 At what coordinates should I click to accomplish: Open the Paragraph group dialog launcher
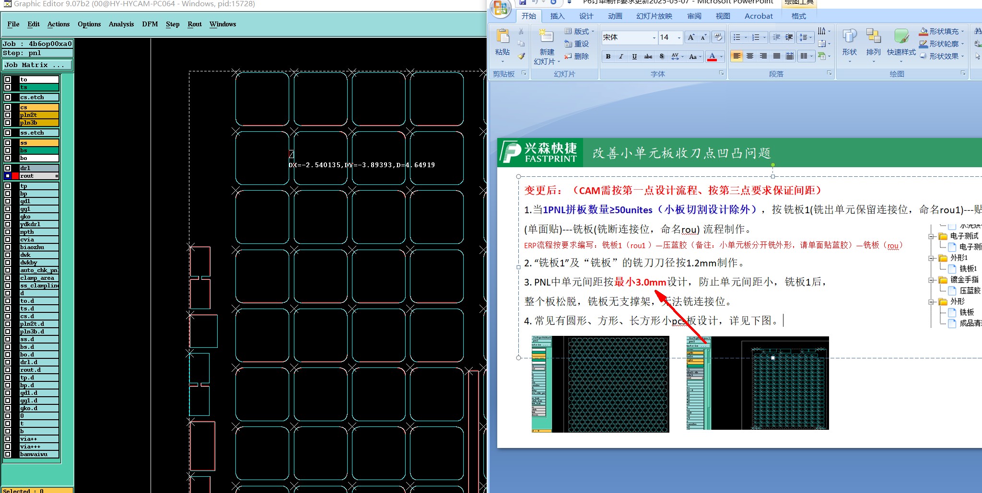click(x=830, y=73)
